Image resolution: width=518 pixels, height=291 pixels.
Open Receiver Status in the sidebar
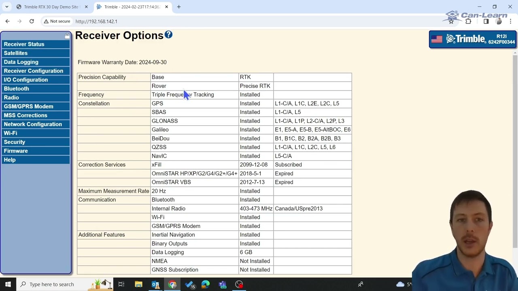coord(36,44)
